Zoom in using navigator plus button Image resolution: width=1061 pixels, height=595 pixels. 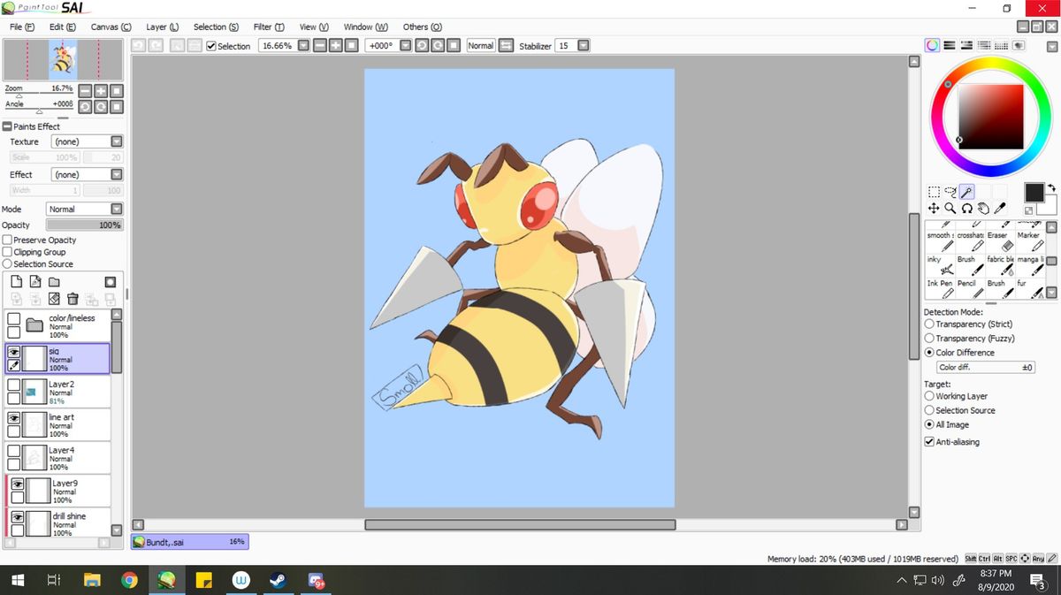(x=101, y=90)
